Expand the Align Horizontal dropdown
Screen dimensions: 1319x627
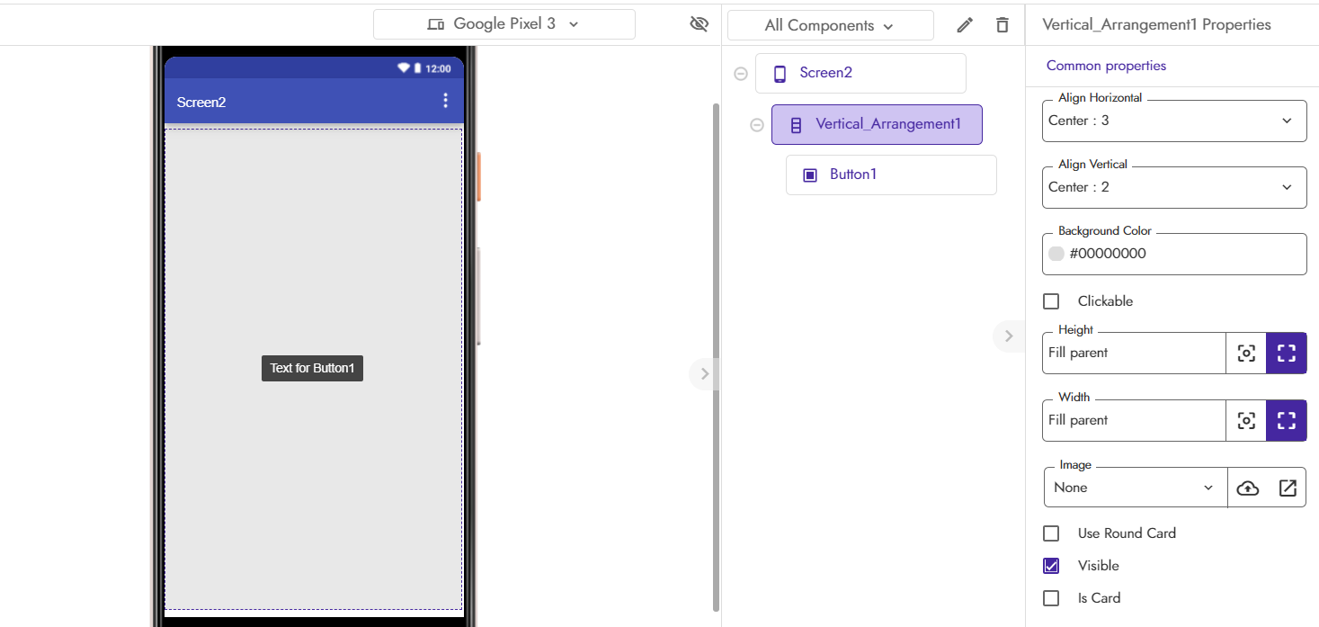coord(1174,121)
